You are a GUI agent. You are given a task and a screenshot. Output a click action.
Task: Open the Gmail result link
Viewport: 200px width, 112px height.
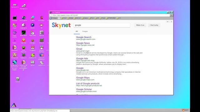[79, 49]
